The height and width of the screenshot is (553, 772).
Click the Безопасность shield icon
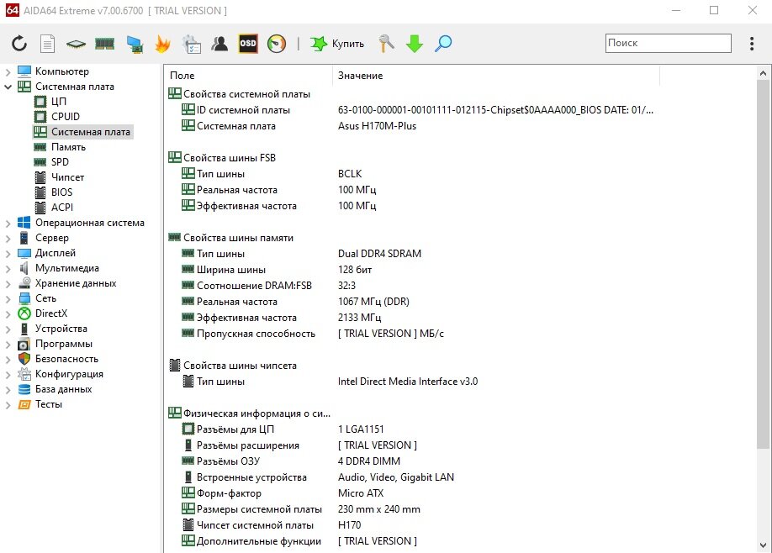[24, 359]
